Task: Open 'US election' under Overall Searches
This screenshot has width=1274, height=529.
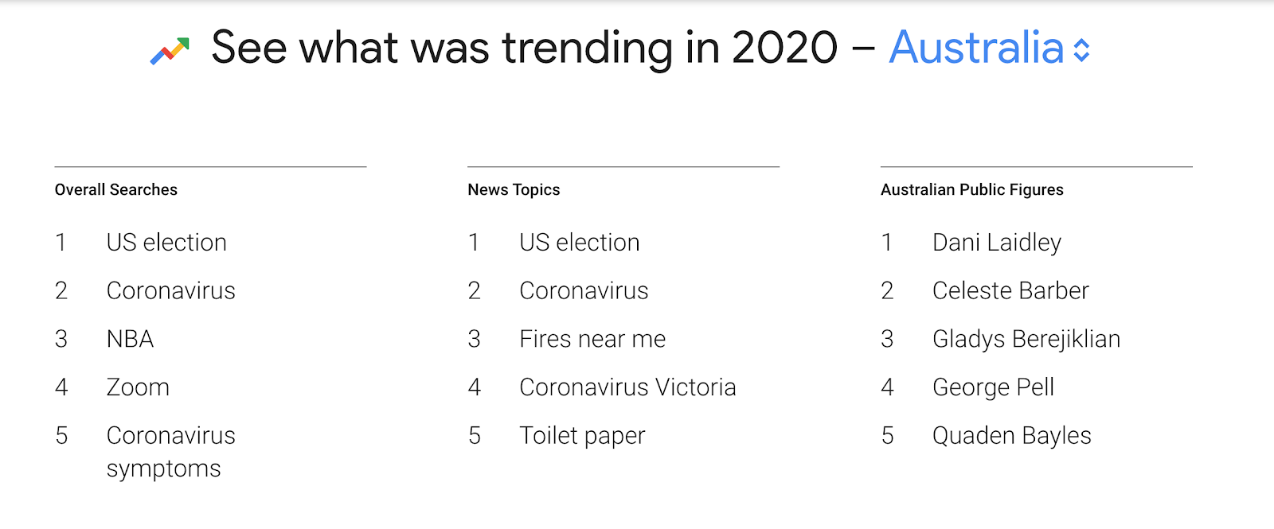Action: 166,243
